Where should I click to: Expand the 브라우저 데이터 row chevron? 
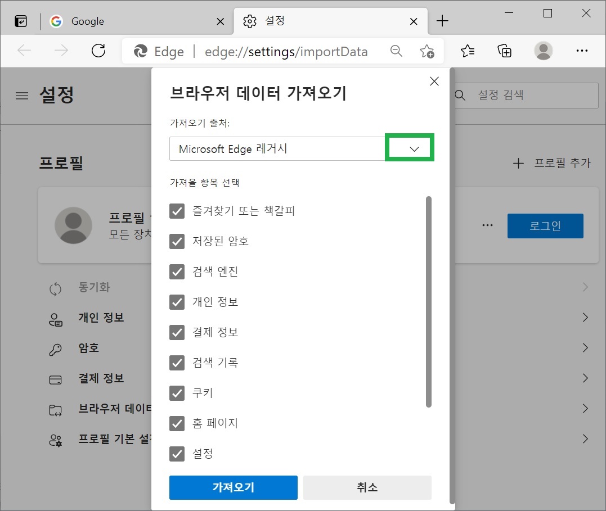tap(585, 408)
